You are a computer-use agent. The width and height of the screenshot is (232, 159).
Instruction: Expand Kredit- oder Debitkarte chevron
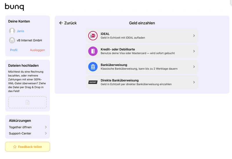coord(194,51)
